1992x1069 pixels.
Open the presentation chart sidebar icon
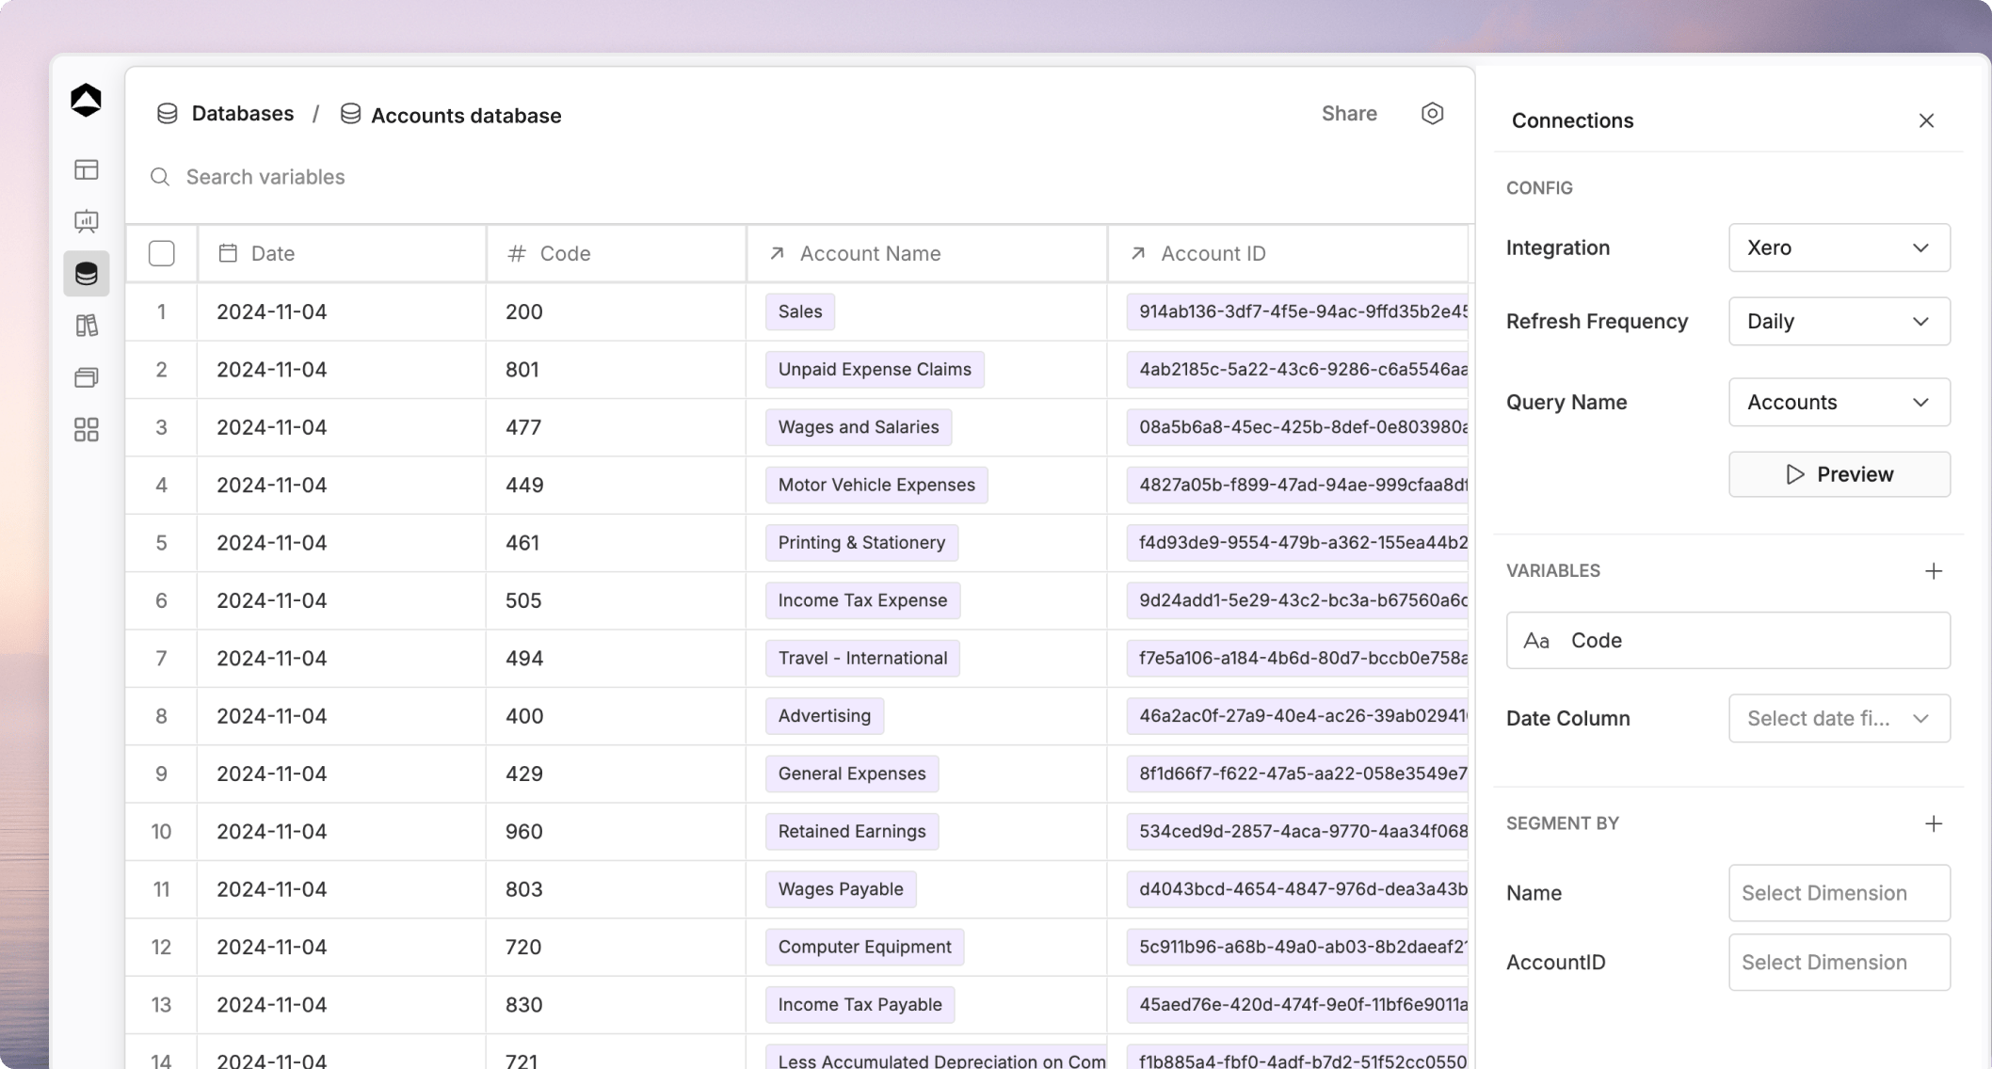(x=86, y=221)
